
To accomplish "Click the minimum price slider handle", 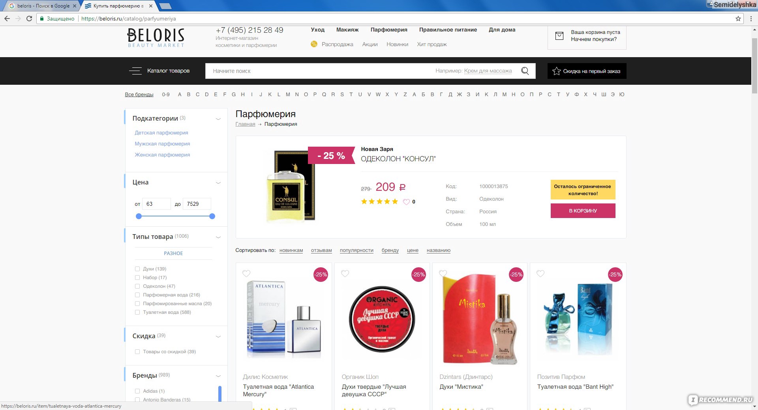I will click(x=139, y=216).
